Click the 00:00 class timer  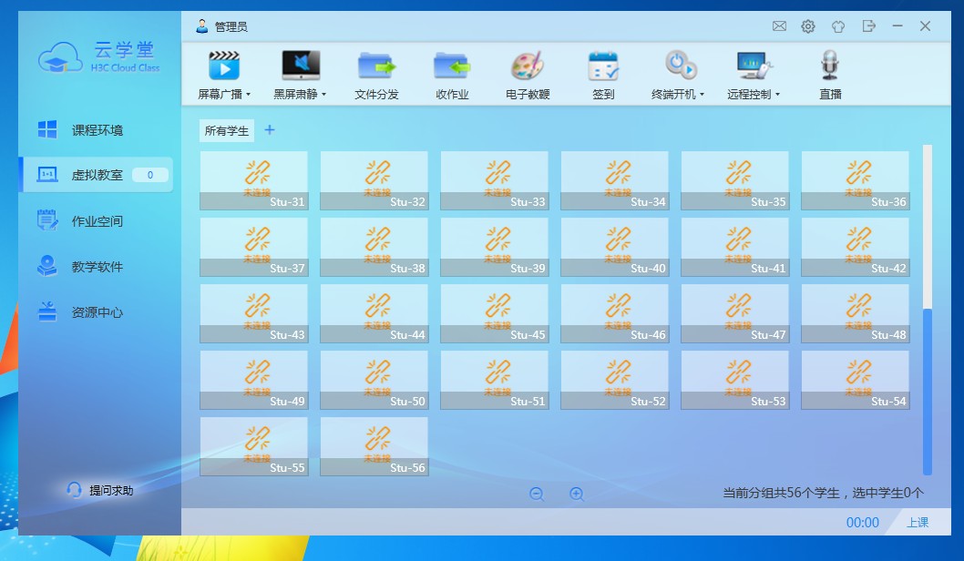[863, 522]
